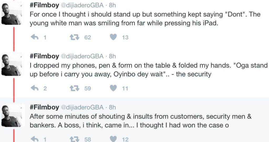
Task: Open avatar of the Oyinbo tweet
Action: click(12, 64)
